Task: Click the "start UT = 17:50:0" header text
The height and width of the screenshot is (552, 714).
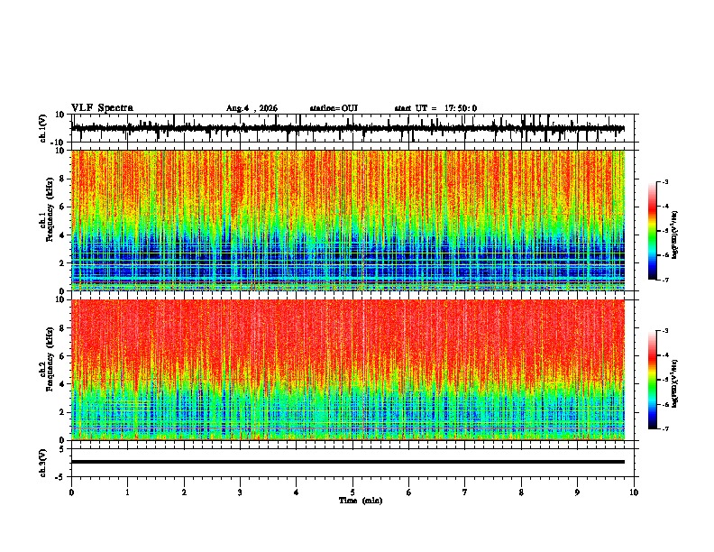Action: 435,108
